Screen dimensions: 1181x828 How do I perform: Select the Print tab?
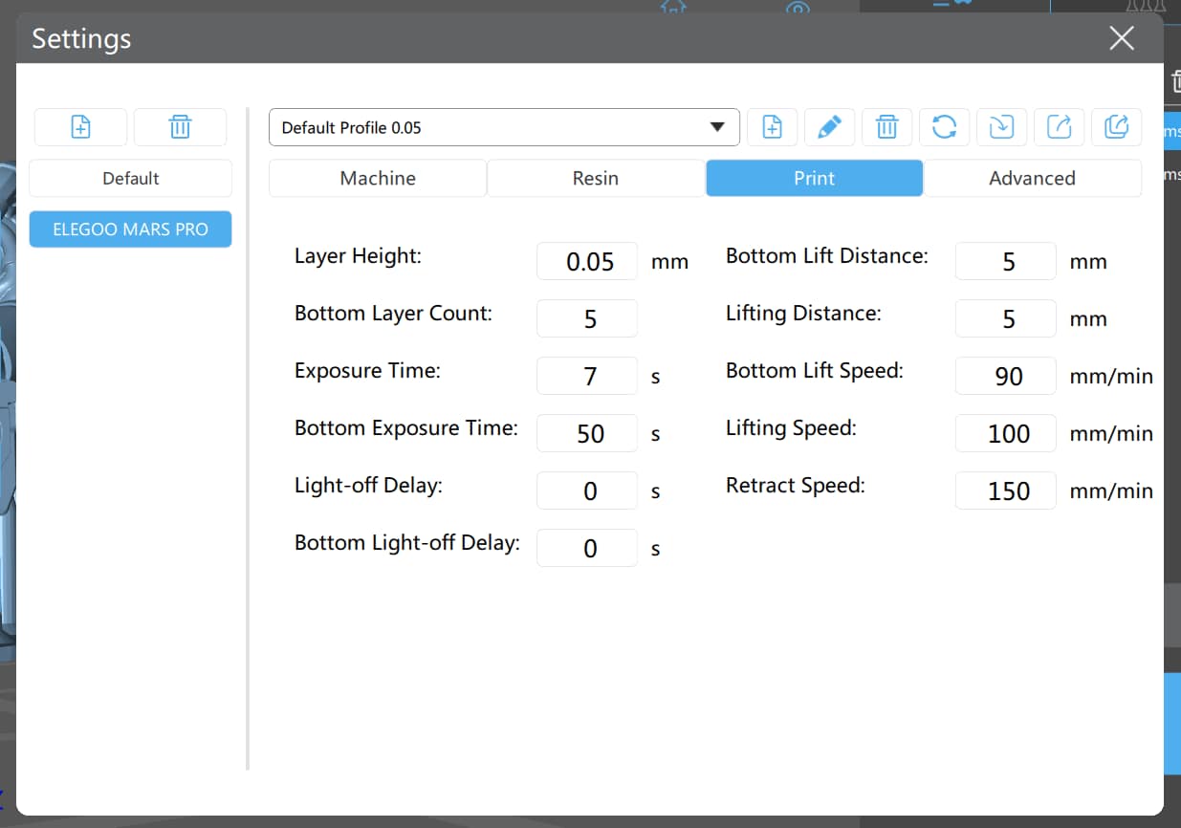tap(815, 178)
